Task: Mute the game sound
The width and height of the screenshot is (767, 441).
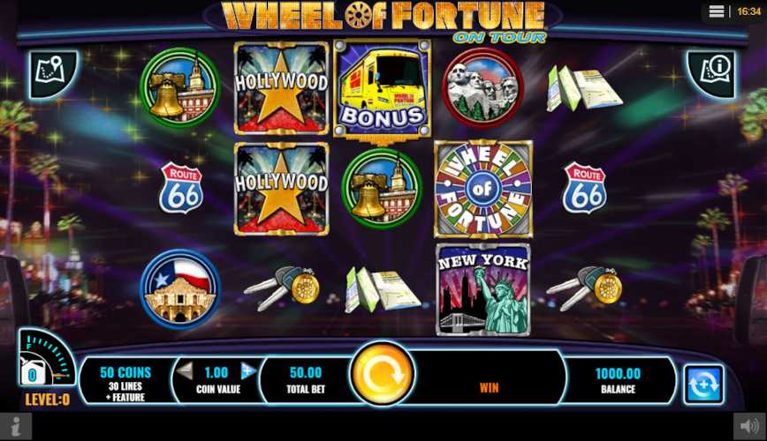Action: pyautogui.click(x=749, y=426)
